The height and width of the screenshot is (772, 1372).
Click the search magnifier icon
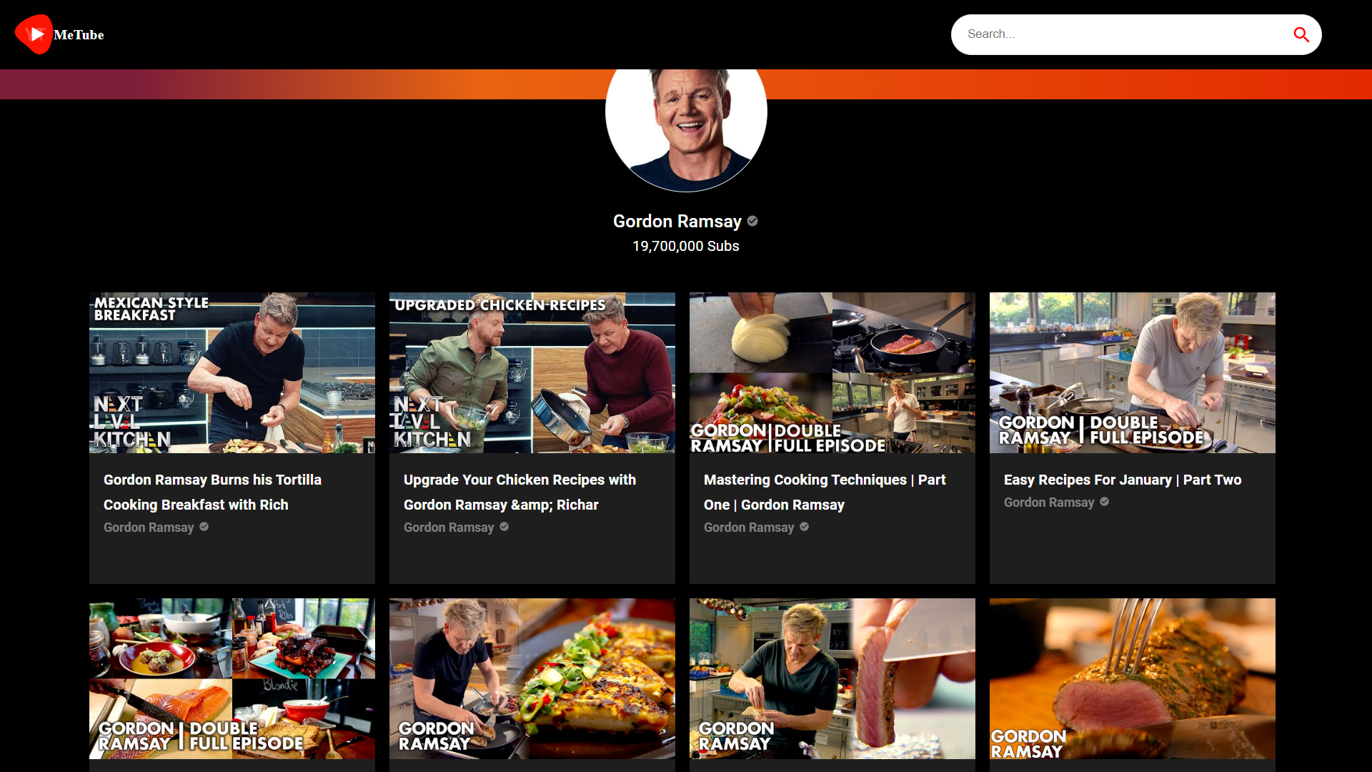pyautogui.click(x=1302, y=34)
